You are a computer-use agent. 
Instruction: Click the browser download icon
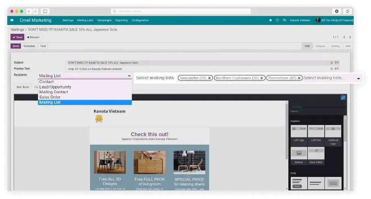coord(337,11)
